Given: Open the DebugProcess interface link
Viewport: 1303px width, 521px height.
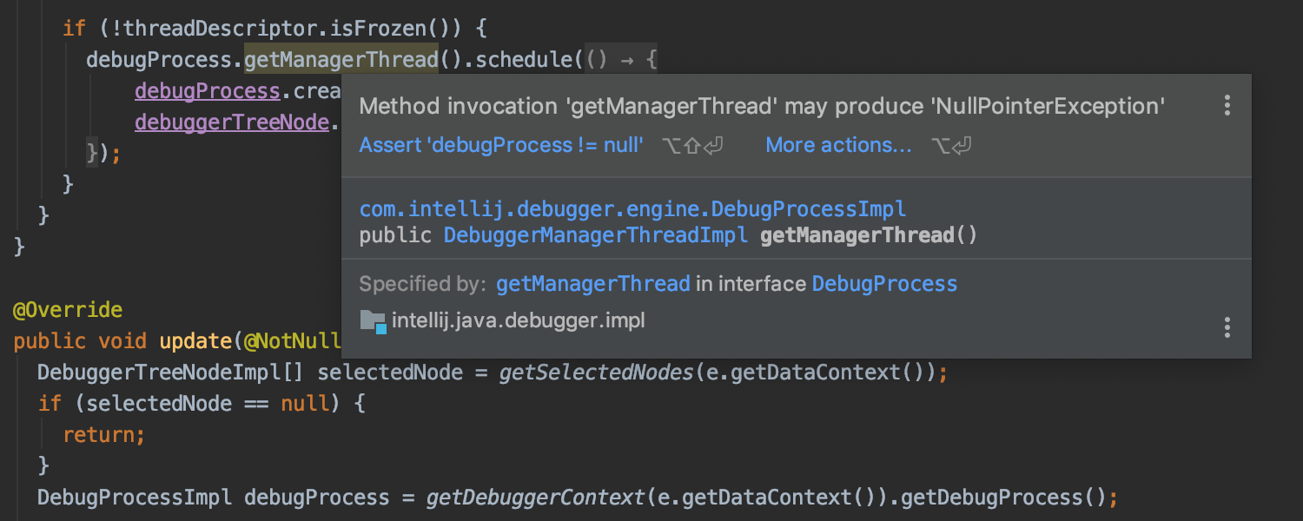Looking at the screenshot, I should (x=883, y=283).
